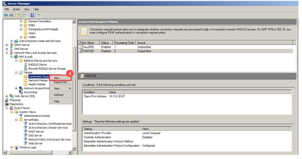Select the Network Policies tree item
Viewport: 302px width, 159px height.
pos(38,80)
